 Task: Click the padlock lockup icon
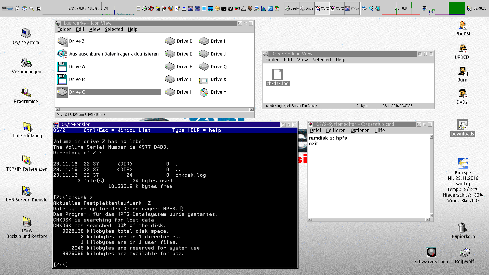coord(17,8)
